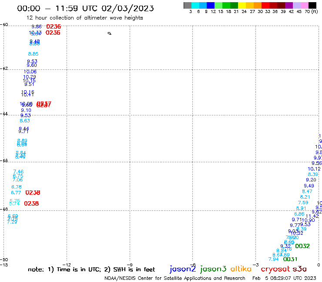The width and height of the screenshot is (322, 282).
Task: Click the gray swatch in the wave-height legend
Action: pos(188,5)
